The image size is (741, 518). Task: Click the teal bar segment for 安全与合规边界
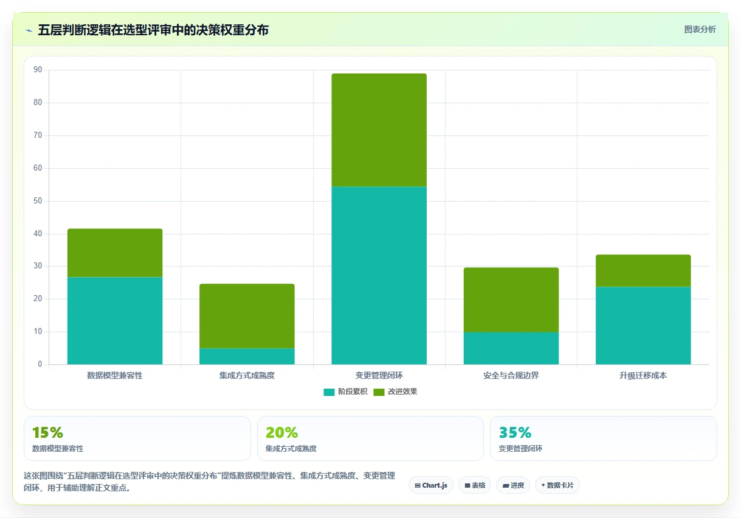click(x=511, y=349)
